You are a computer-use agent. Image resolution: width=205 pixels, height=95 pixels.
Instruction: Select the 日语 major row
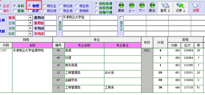(x=84, y=59)
